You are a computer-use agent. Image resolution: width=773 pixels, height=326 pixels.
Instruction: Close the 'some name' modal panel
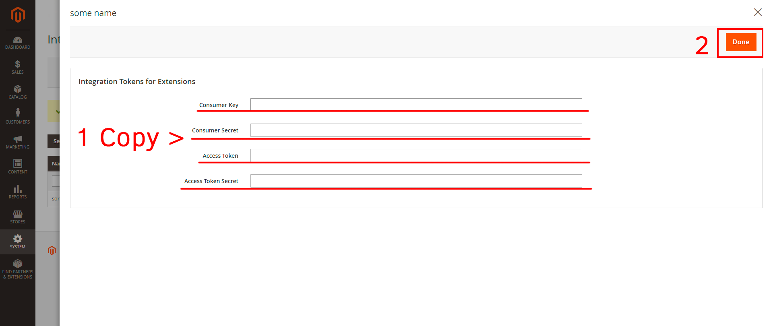(758, 12)
